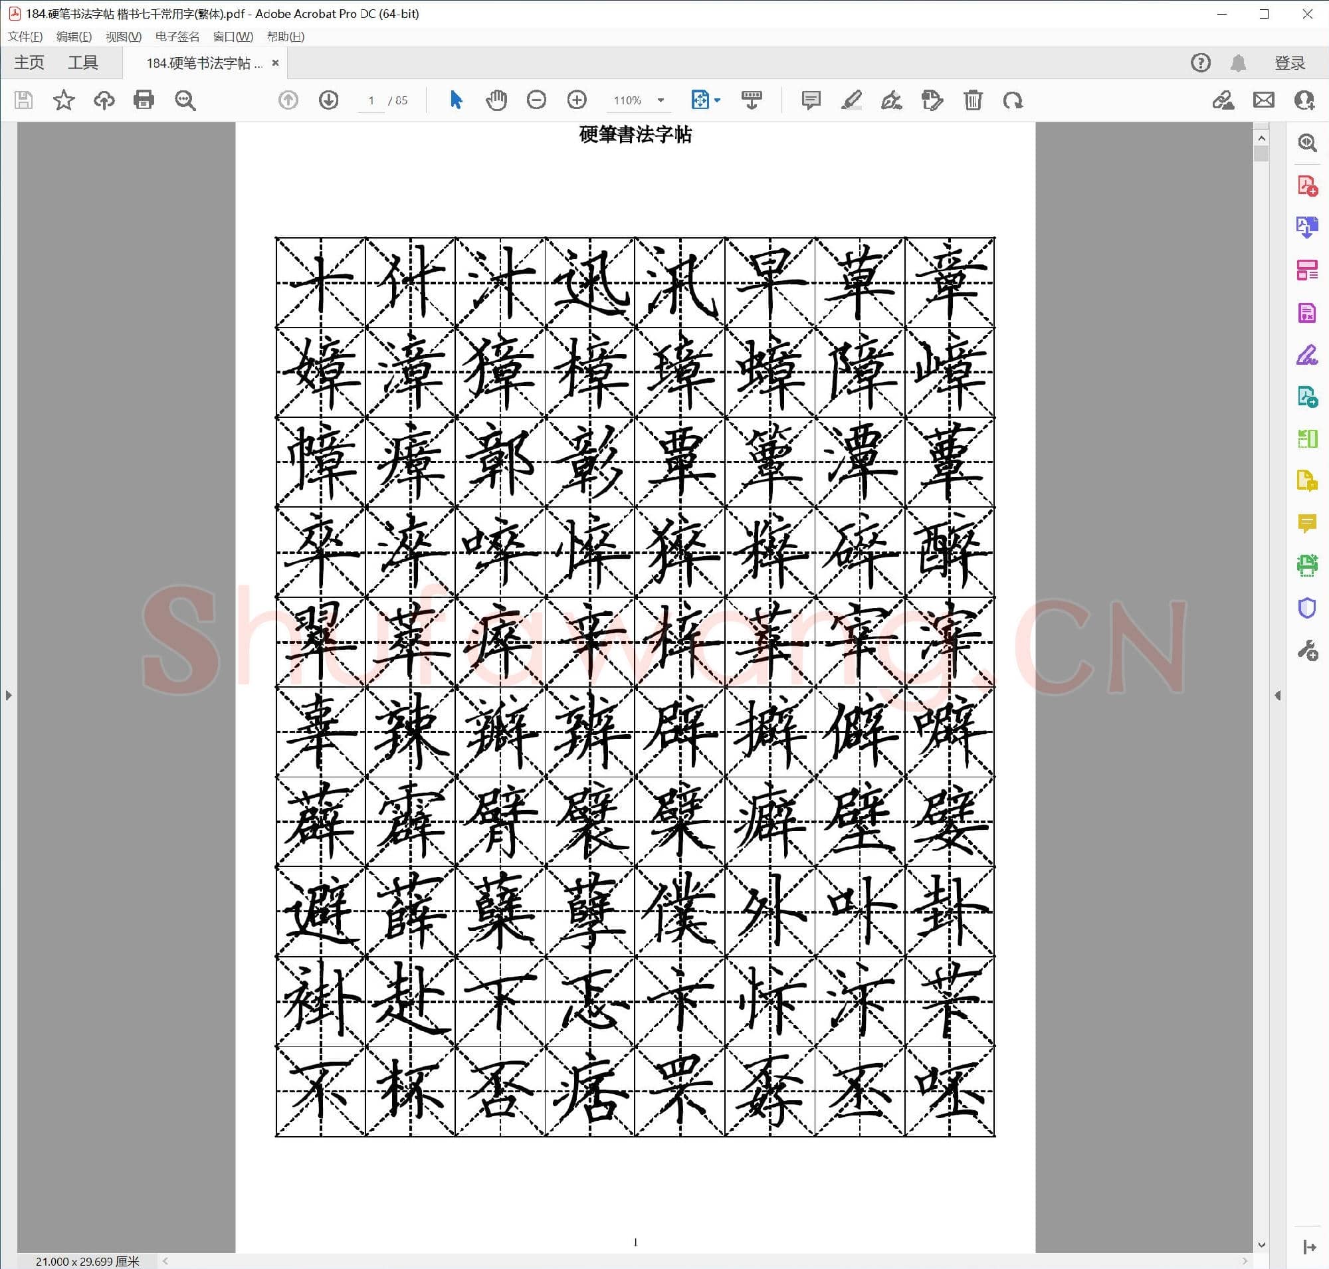Viewport: 1329px width, 1269px height.
Task: Add a sticky note comment
Action: tap(810, 100)
